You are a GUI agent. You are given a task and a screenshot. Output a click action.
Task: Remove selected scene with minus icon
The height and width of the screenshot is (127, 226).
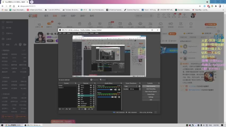pos(63,109)
